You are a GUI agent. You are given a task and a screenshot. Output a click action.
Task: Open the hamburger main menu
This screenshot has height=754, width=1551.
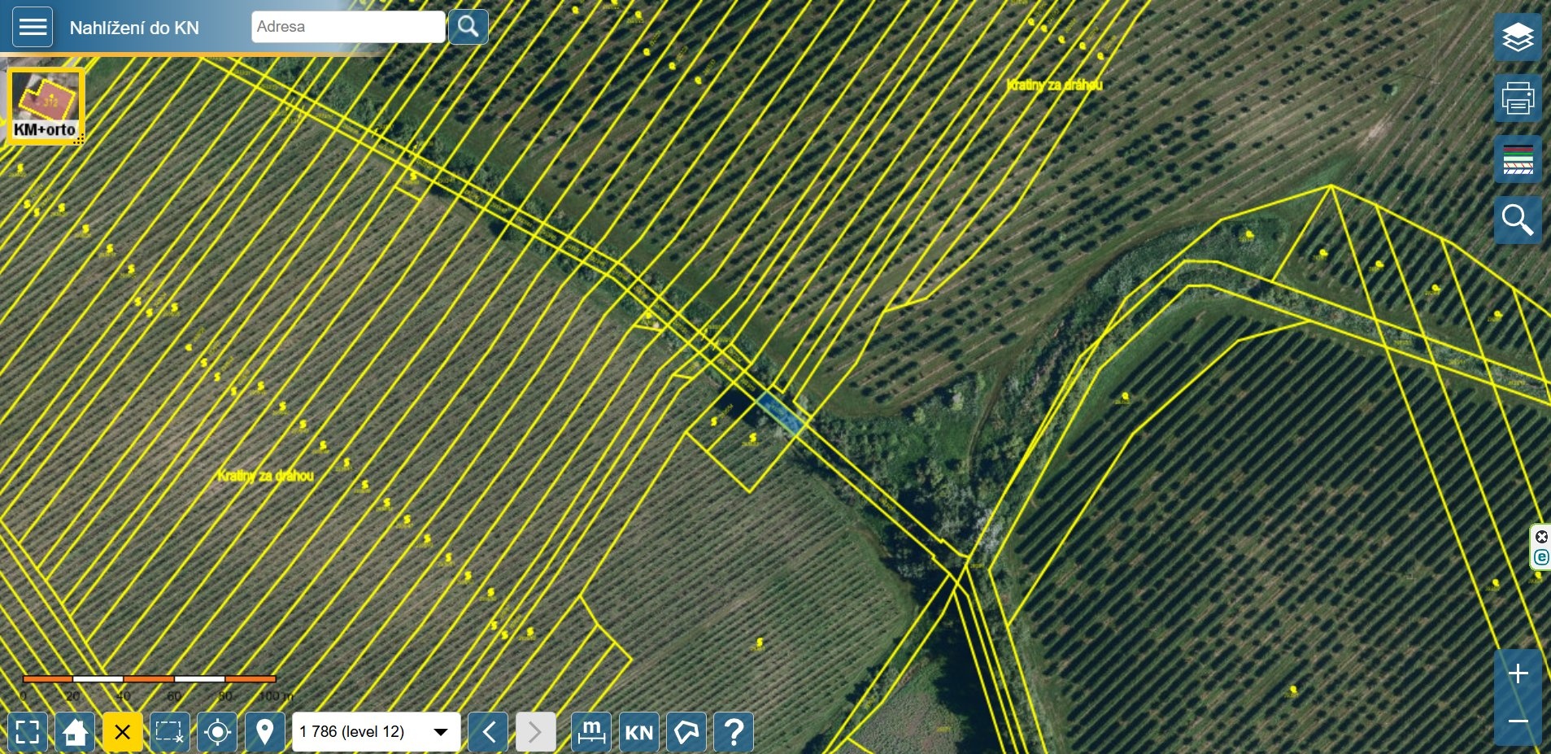coord(33,27)
